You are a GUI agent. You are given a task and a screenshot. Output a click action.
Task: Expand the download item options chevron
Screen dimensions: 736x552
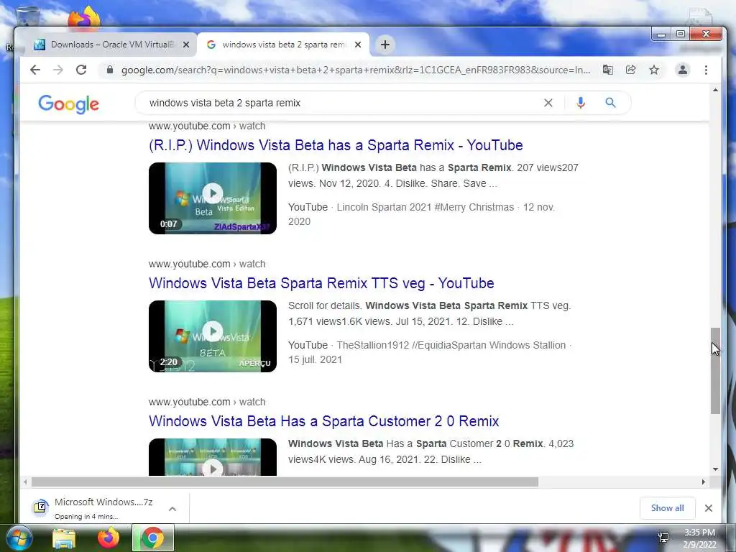[x=172, y=508]
